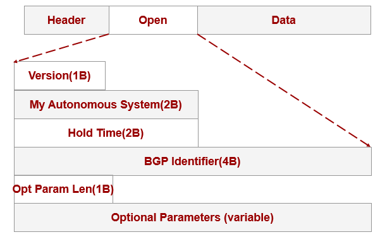Image resolution: width=392 pixels, height=237 pixels.
Task: Click the Optional Parameters (variable) field
Action: [193, 217]
